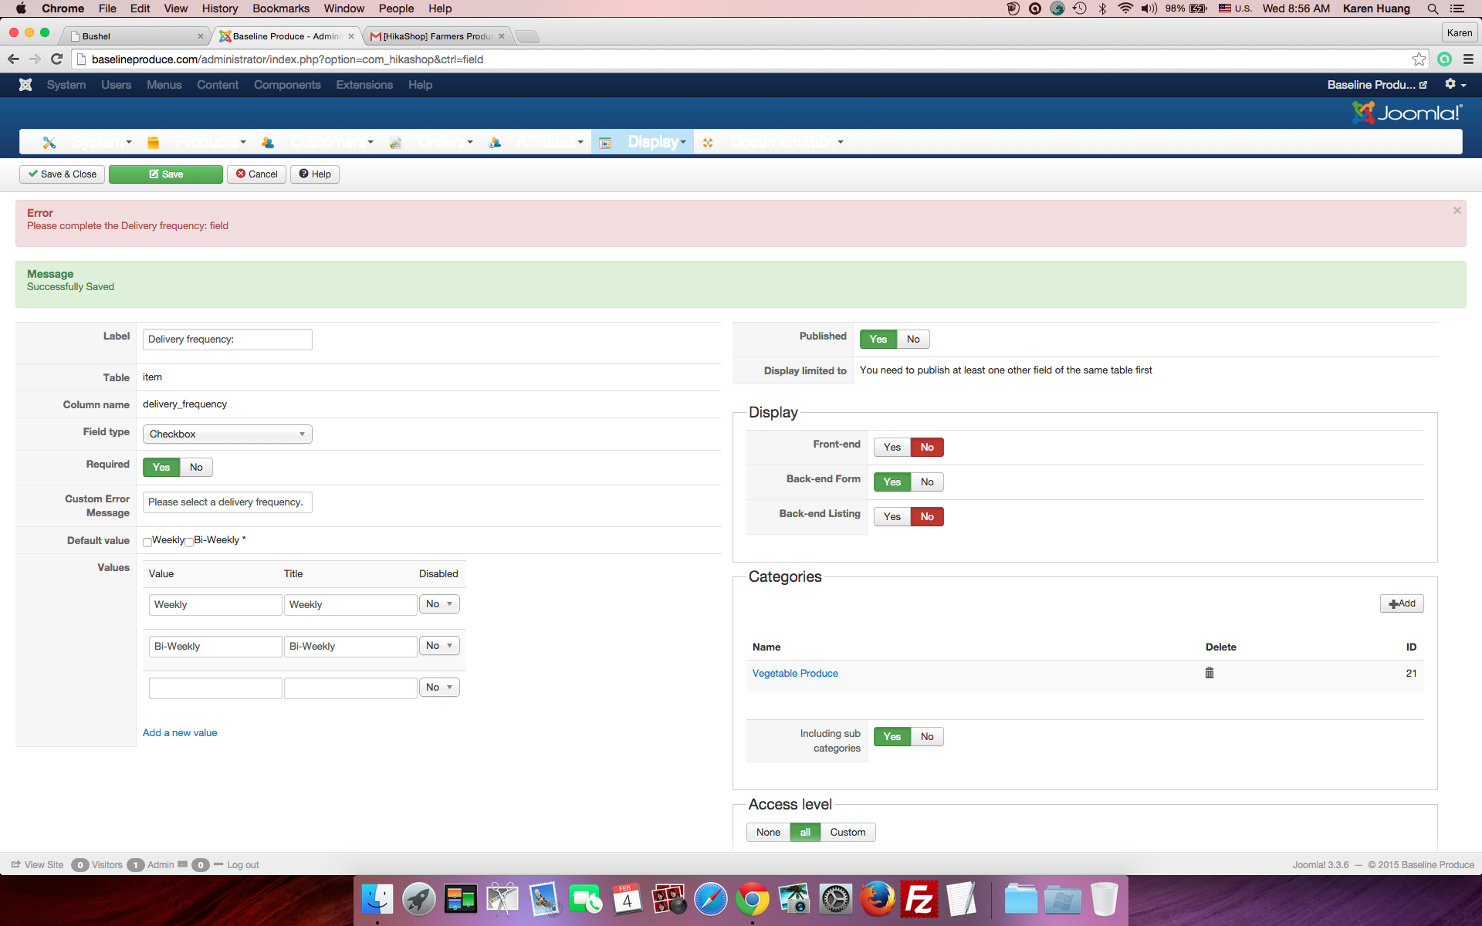Check the Weekly default value checkbox
Screen dimensions: 1482x926
point(147,542)
